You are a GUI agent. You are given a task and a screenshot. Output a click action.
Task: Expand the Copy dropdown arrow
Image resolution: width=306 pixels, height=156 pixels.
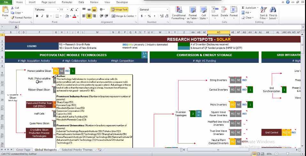pos(22,13)
